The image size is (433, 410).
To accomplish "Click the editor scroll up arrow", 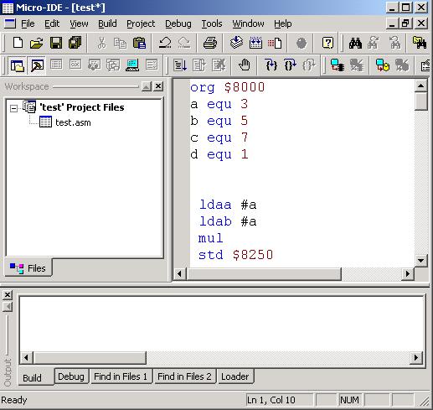I will [420, 86].
